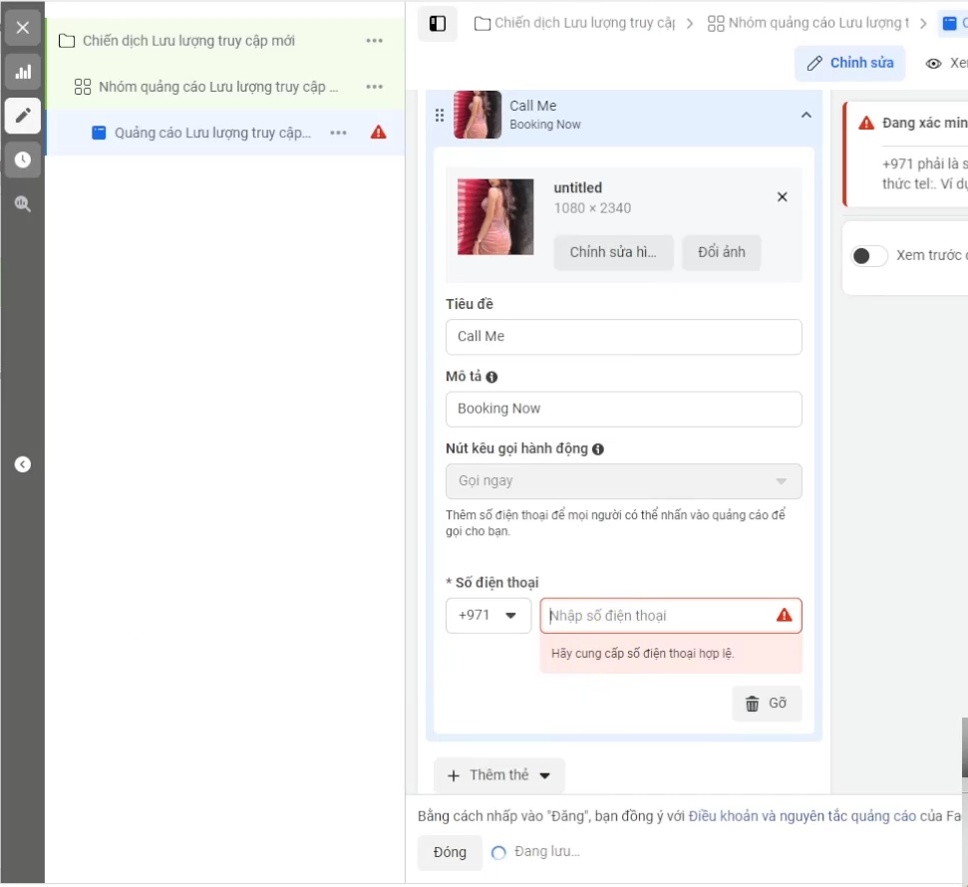Click the Gỡ remove card button
968x887 pixels.
pos(767,704)
